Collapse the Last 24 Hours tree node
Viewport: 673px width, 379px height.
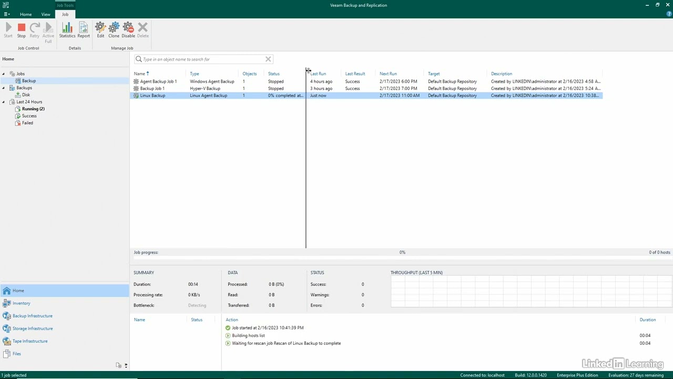pyautogui.click(x=4, y=102)
